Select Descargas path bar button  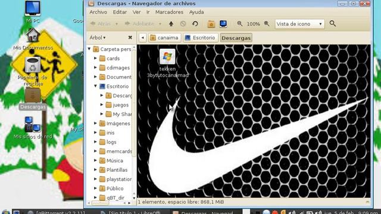click(236, 38)
